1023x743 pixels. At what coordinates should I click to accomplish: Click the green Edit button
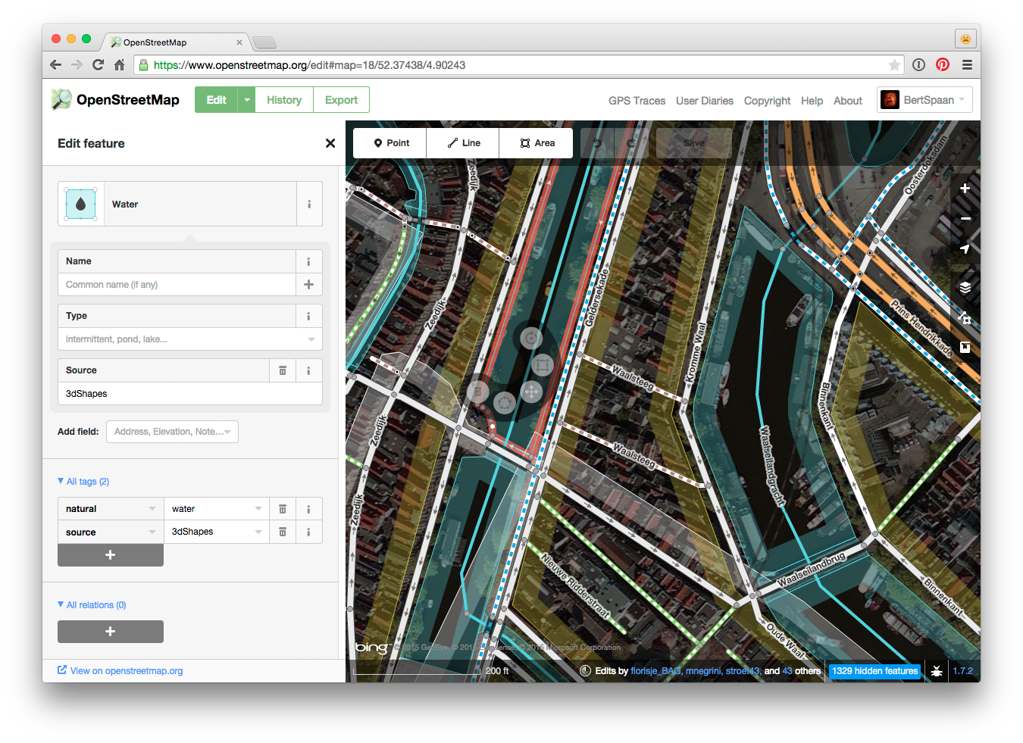tap(216, 100)
